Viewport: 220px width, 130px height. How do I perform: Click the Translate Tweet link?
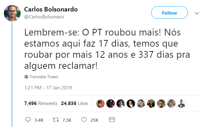[44, 77]
